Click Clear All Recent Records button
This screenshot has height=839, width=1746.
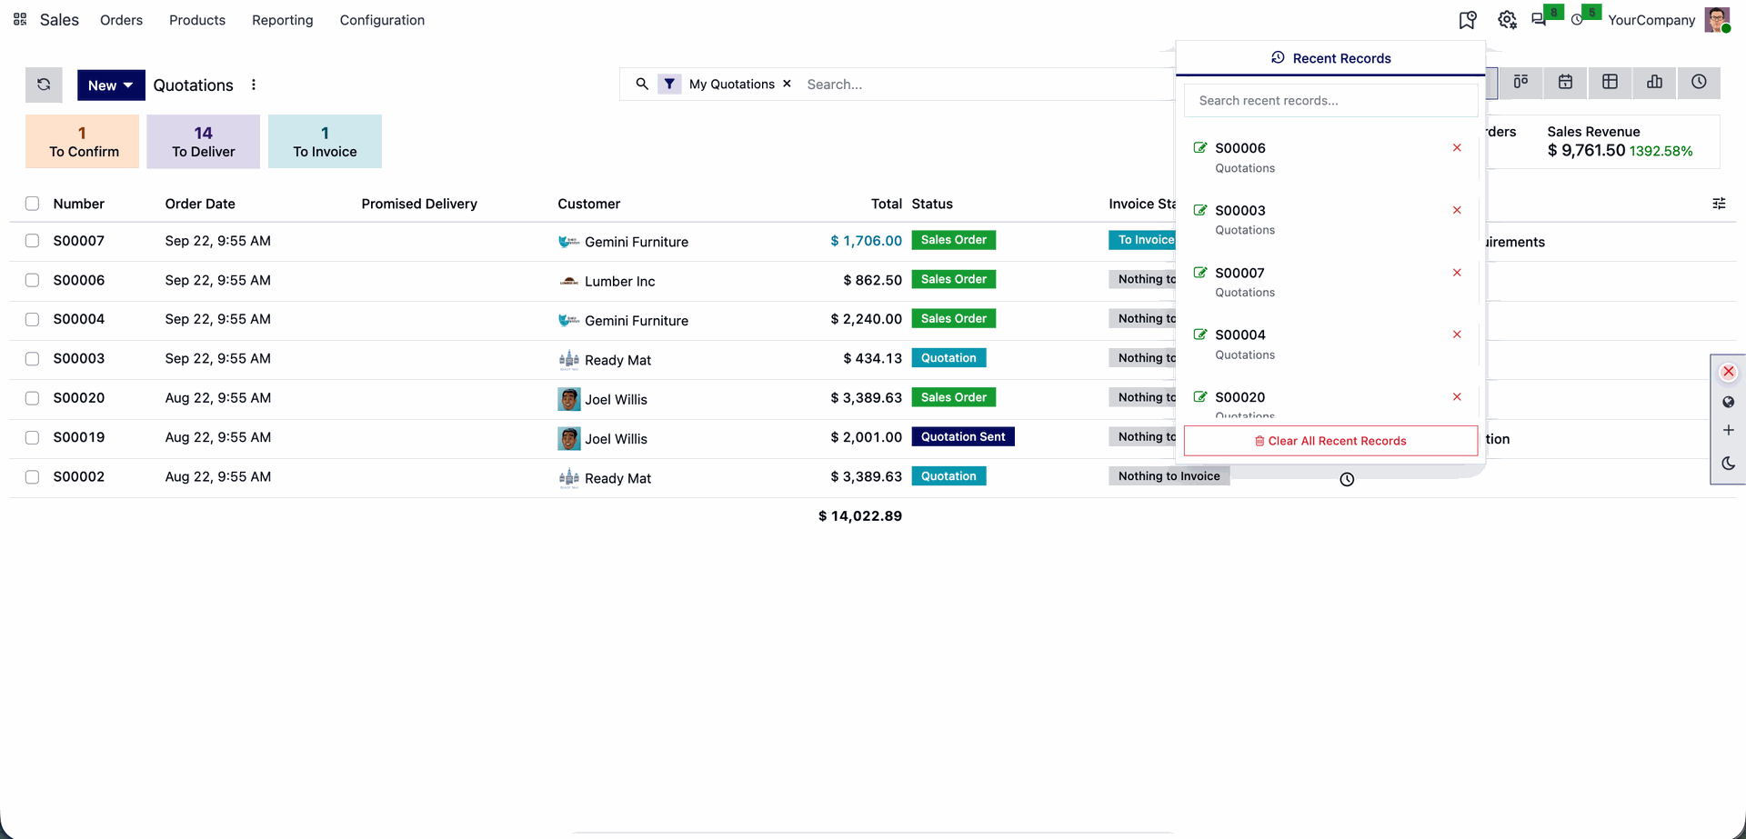(1330, 441)
